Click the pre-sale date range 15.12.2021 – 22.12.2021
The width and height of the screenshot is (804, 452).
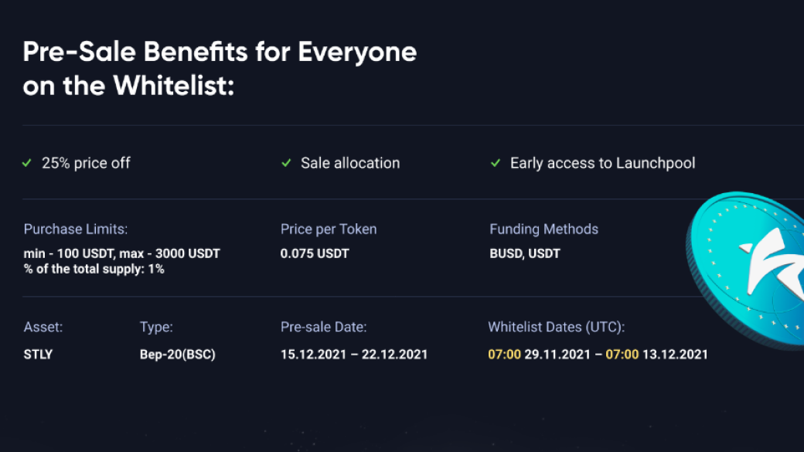[x=354, y=355]
